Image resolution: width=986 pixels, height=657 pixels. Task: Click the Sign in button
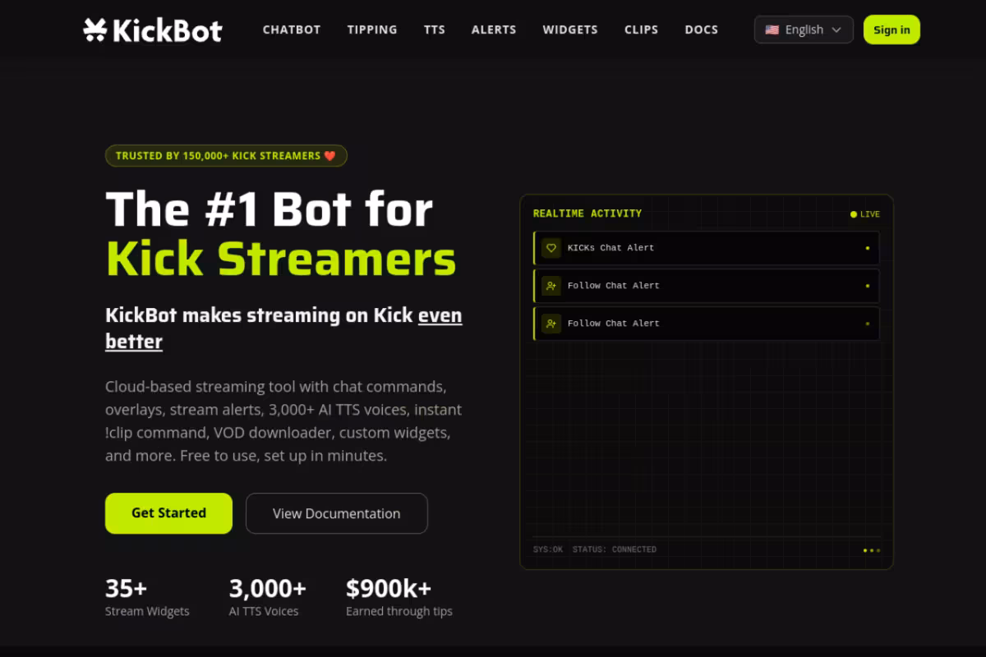pyautogui.click(x=892, y=30)
